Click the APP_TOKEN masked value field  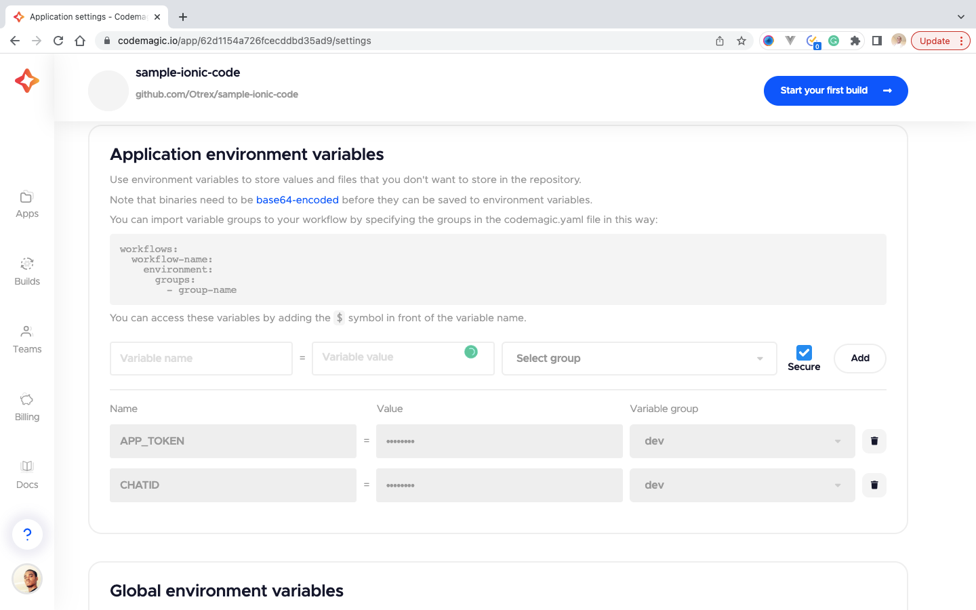500,441
